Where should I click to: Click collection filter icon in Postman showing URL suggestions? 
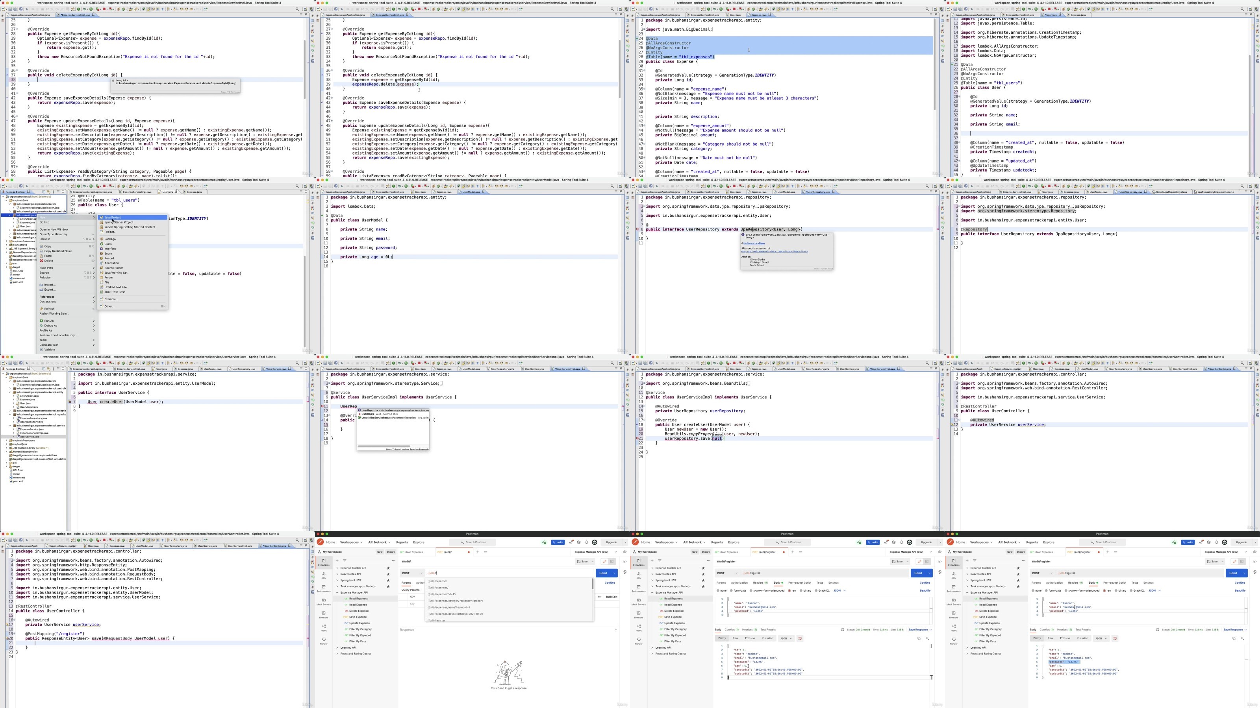345,560
